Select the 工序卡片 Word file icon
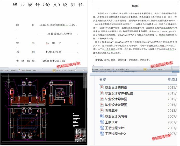This screenshot has height=146, width=180. click(x=102, y=122)
